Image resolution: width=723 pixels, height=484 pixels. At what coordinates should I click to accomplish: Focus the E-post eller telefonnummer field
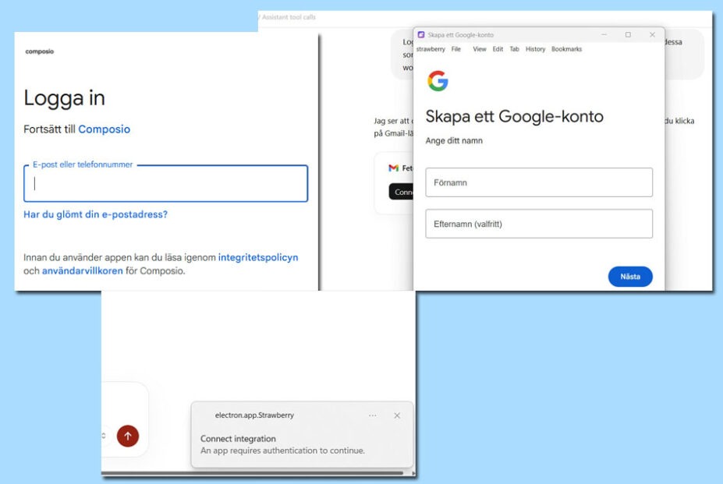[x=165, y=184]
